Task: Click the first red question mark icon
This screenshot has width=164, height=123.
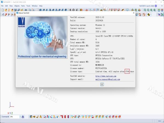Action: pos(110,10)
